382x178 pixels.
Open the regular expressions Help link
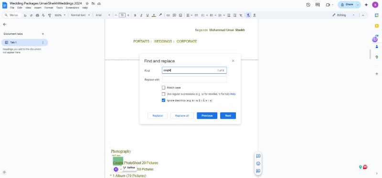233,94
